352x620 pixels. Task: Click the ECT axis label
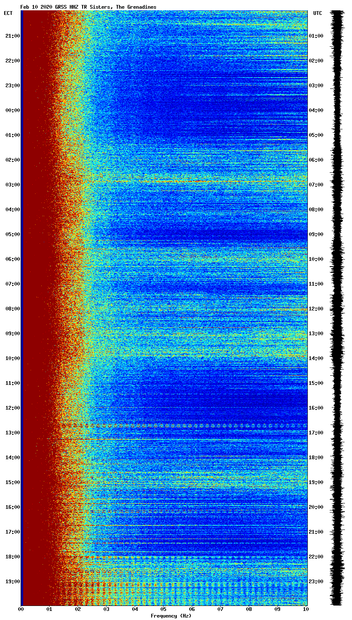pyautogui.click(x=8, y=13)
